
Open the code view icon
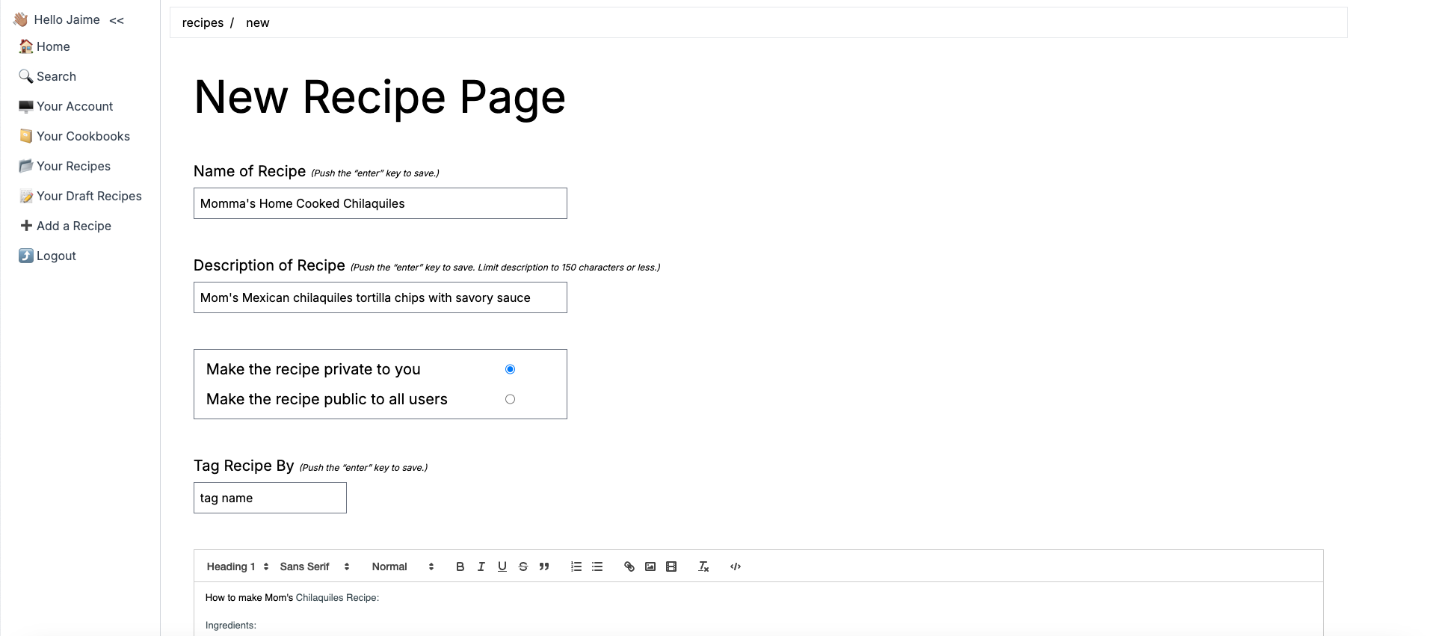pyautogui.click(x=736, y=566)
